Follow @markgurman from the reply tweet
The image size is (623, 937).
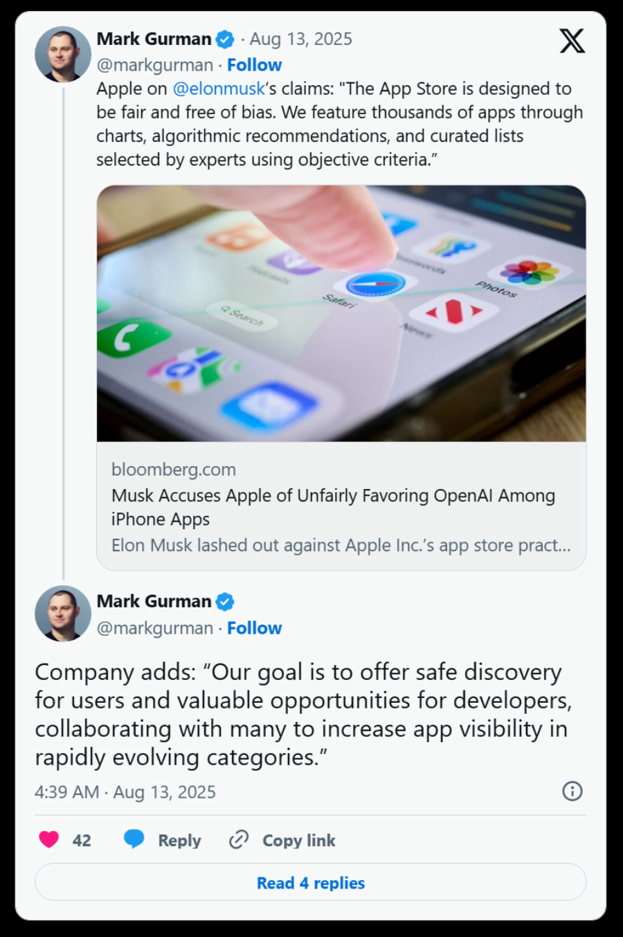[x=254, y=628]
